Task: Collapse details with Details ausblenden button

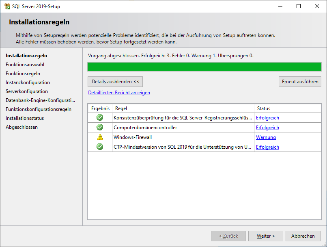Action: tap(115, 82)
